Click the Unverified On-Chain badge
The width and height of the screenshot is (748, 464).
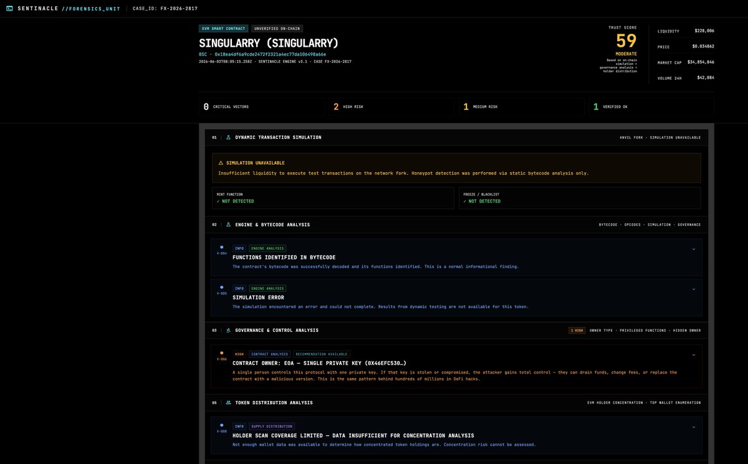[277, 29]
